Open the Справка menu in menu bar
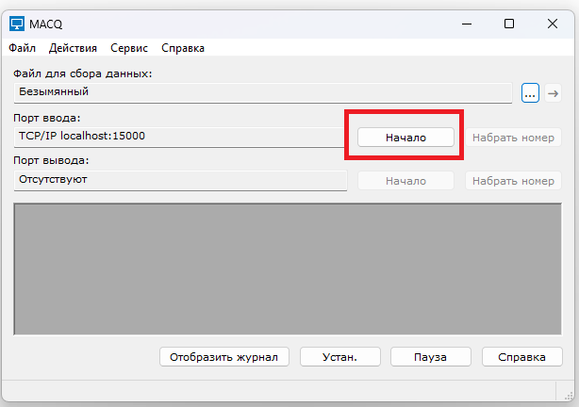The height and width of the screenshot is (407, 579). (183, 48)
